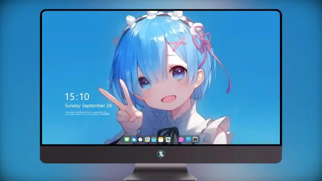Open the yellow-blue chat bubbles dock icon
The width and height of the screenshot is (322, 181).
point(147,139)
